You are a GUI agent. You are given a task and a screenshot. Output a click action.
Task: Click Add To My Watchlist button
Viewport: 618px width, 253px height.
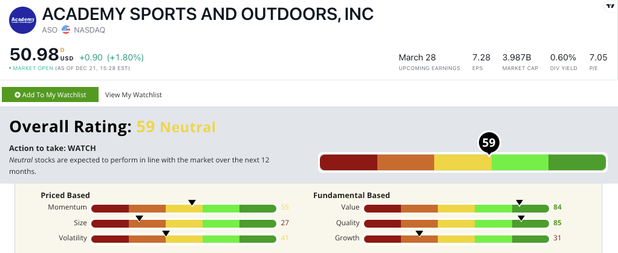50,95
